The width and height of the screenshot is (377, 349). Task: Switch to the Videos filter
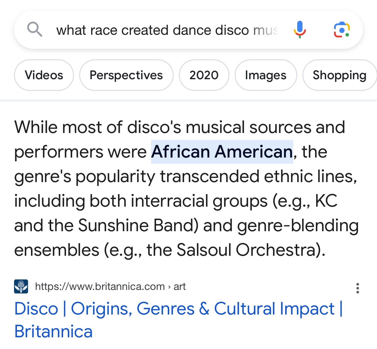(44, 75)
